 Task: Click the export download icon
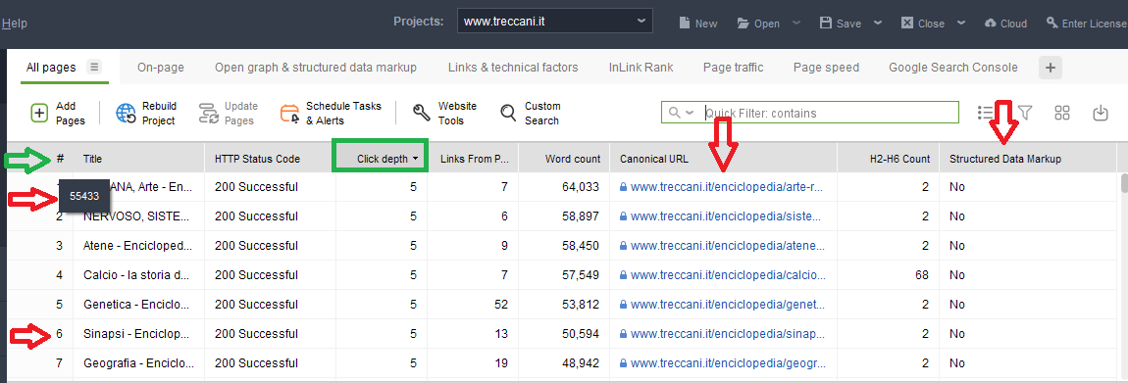coord(1100,113)
